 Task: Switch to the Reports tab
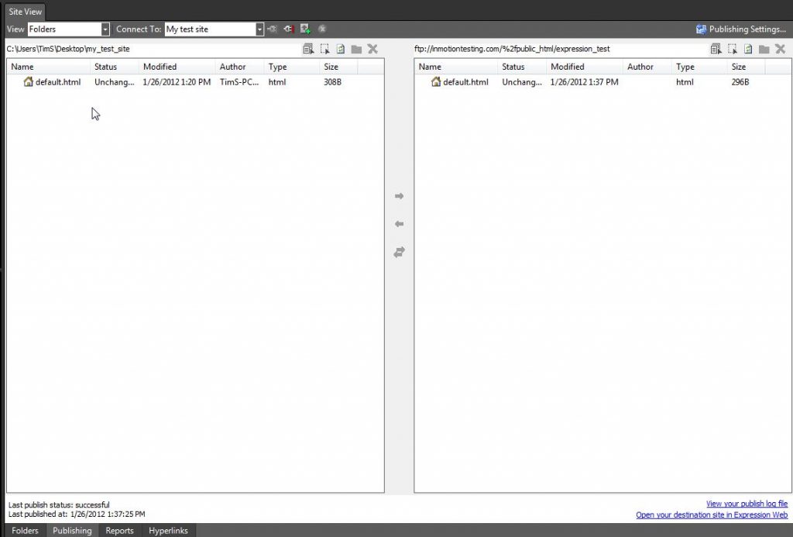(x=118, y=531)
